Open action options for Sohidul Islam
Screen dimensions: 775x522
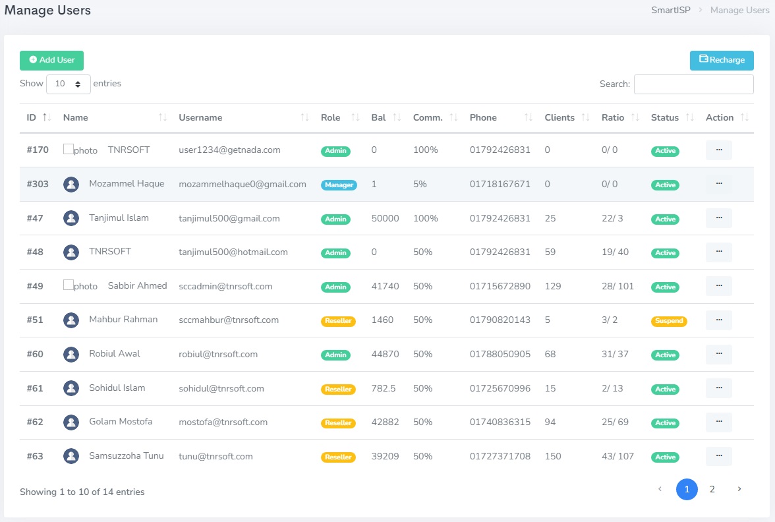[x=718, y=388]
